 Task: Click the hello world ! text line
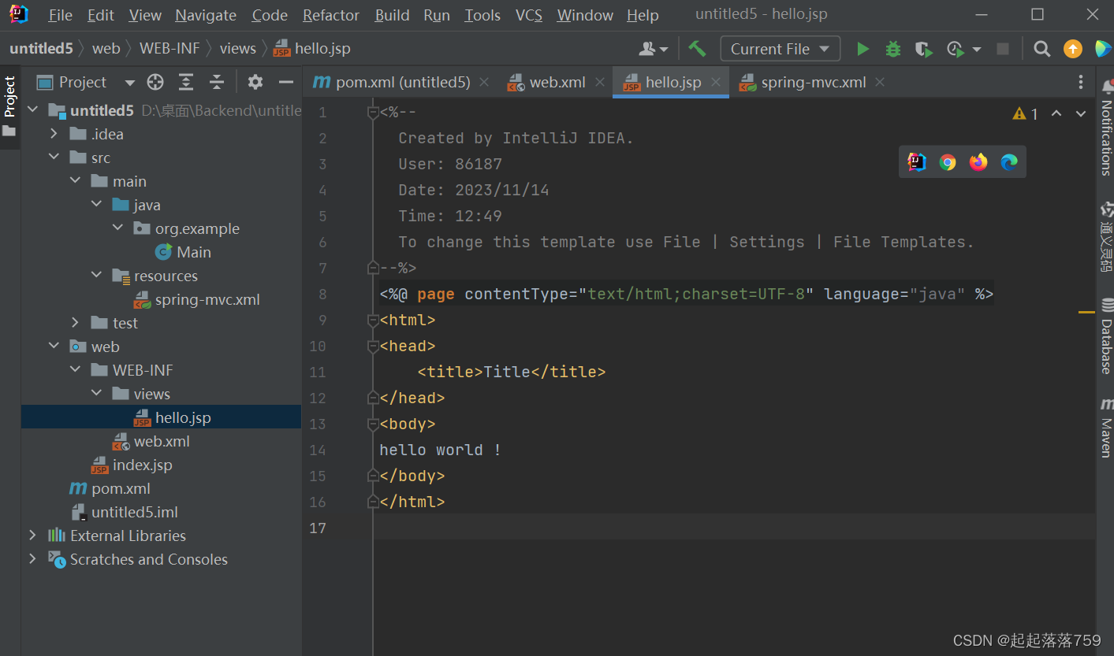click(x=441, y=450)
